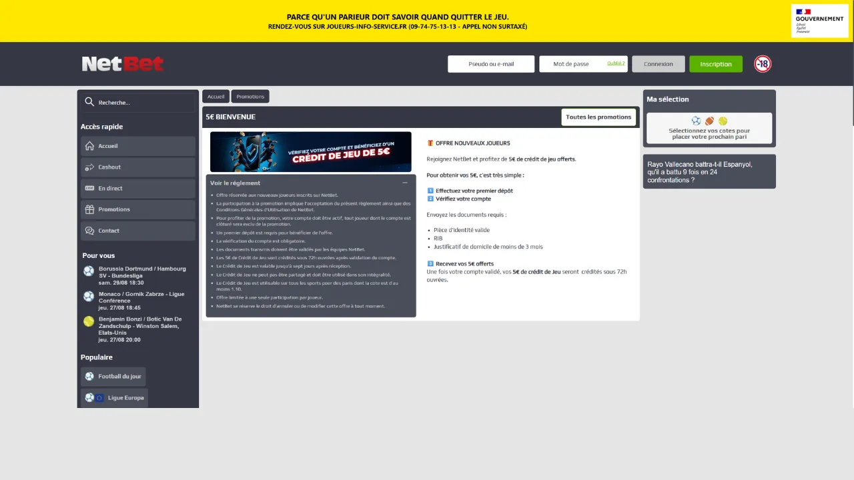854x480 pixels.
Task: Focus the Pseudo ou e-mail field
Action: point(491,64)
